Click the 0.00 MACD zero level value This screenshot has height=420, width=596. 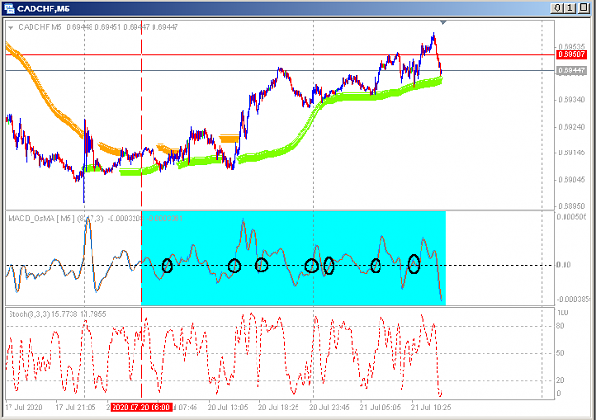(x=564, y=265)
